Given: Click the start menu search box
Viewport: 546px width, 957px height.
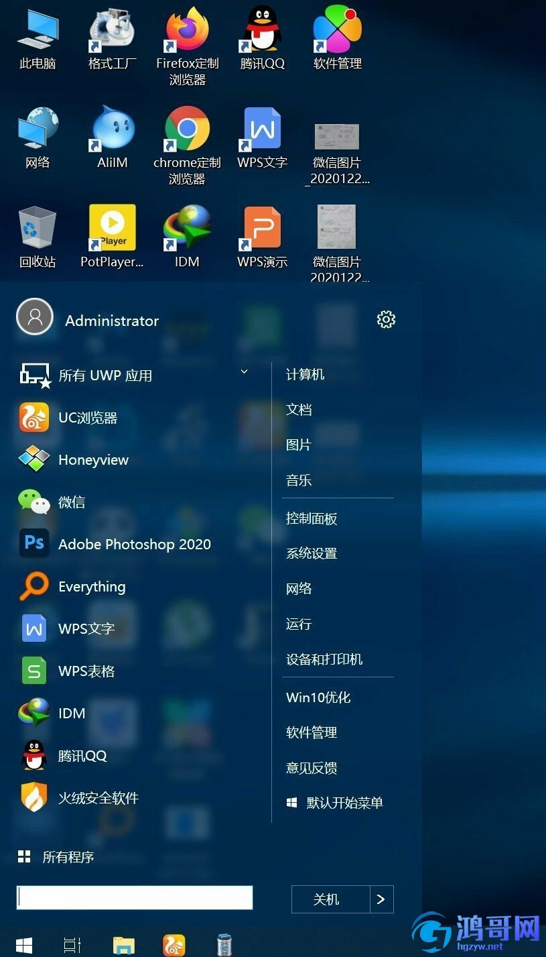Looking at the screenshot, I should [x=135, y=897].
